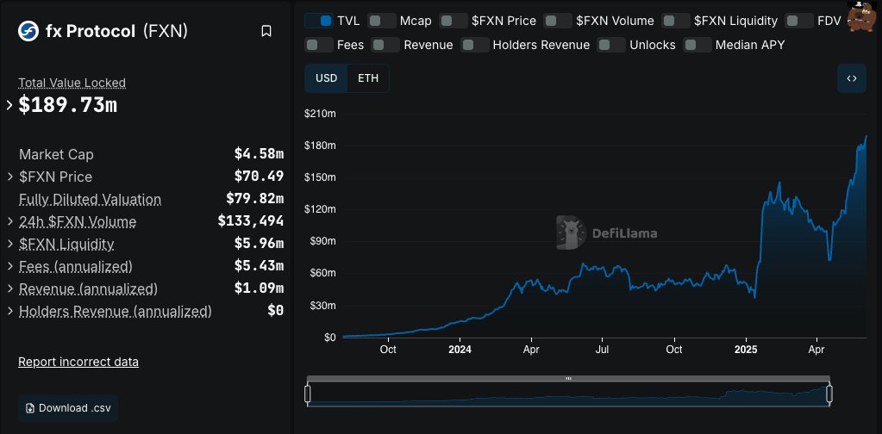882x434 pixels.
Task: Click the range selector top grip bar
Action: click(x=569, y=378)
